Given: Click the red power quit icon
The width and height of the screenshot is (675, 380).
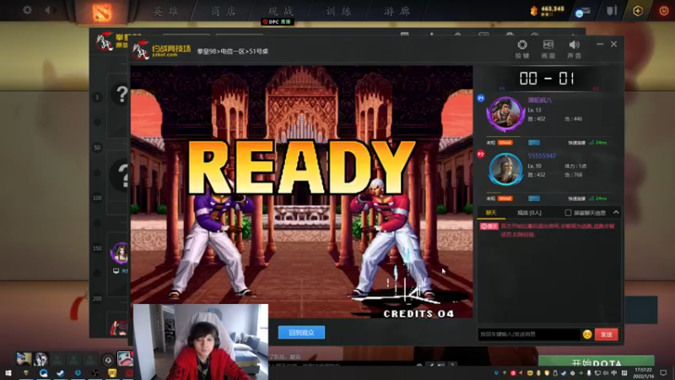Looking at the screenshot, I should (664, 11).
